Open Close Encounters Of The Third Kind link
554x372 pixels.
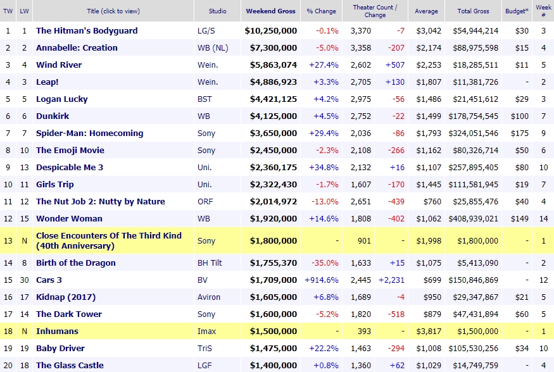(109, 240)
